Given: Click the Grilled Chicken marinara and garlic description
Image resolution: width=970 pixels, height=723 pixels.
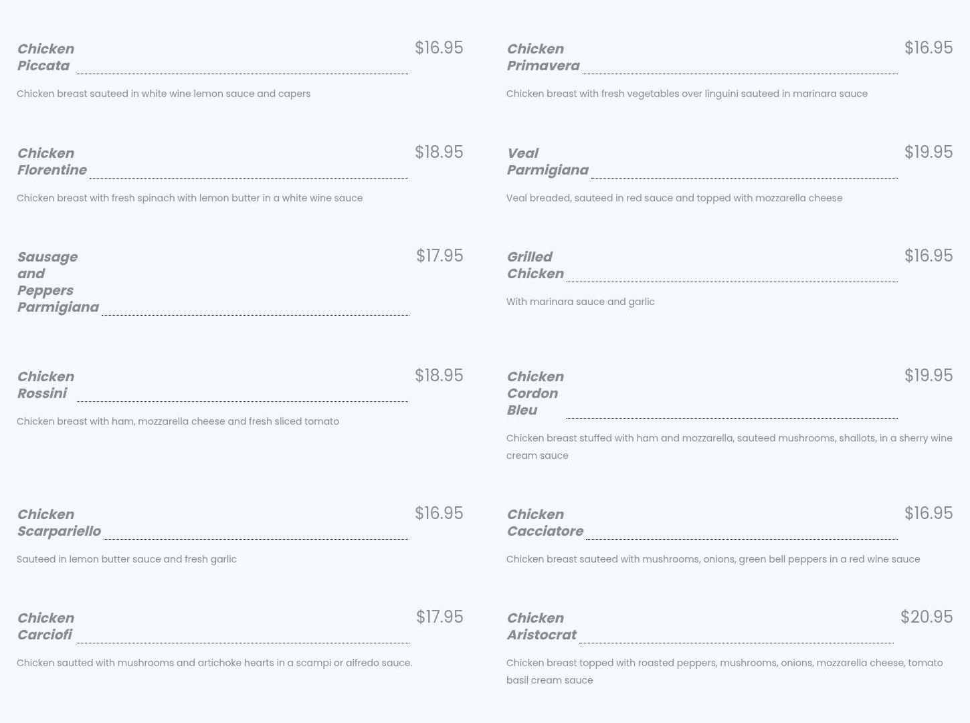Looking at the screenshot, I should 581,302.
